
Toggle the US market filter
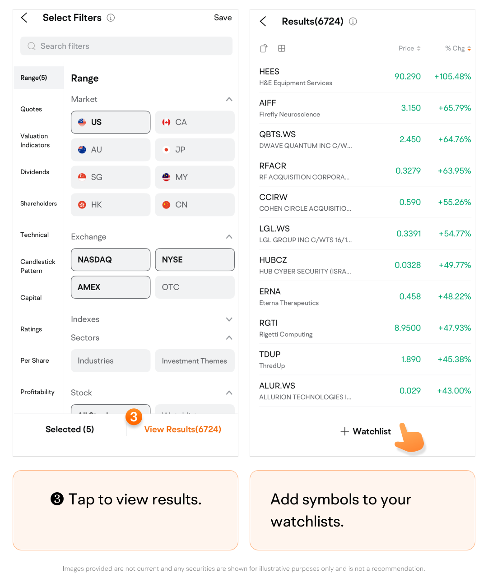[x=111, y=122]
